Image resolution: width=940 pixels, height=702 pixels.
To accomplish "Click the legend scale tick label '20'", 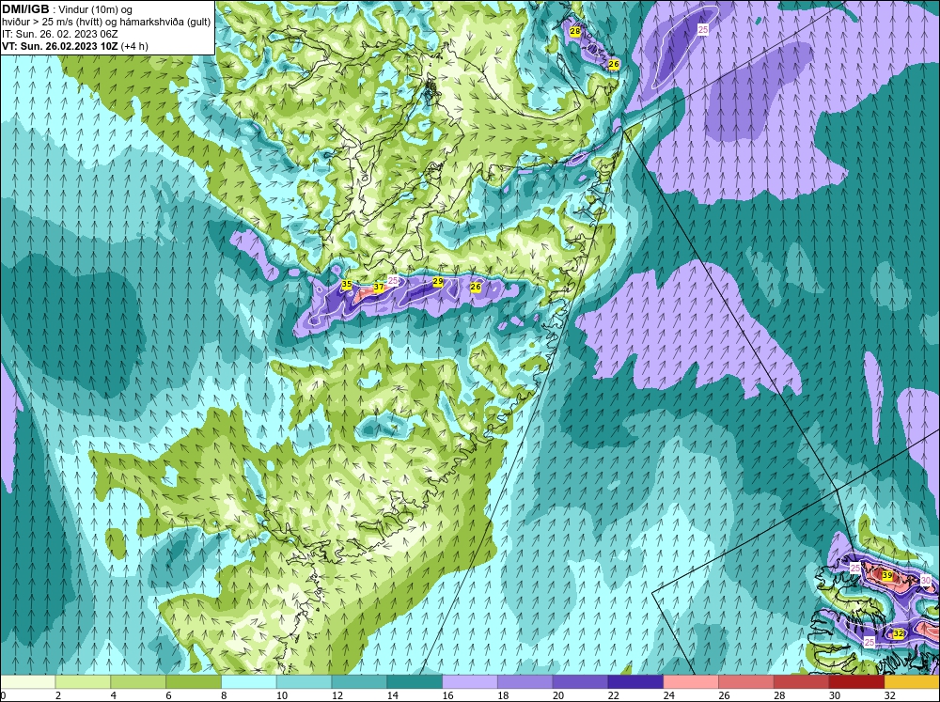I will 558,695.
